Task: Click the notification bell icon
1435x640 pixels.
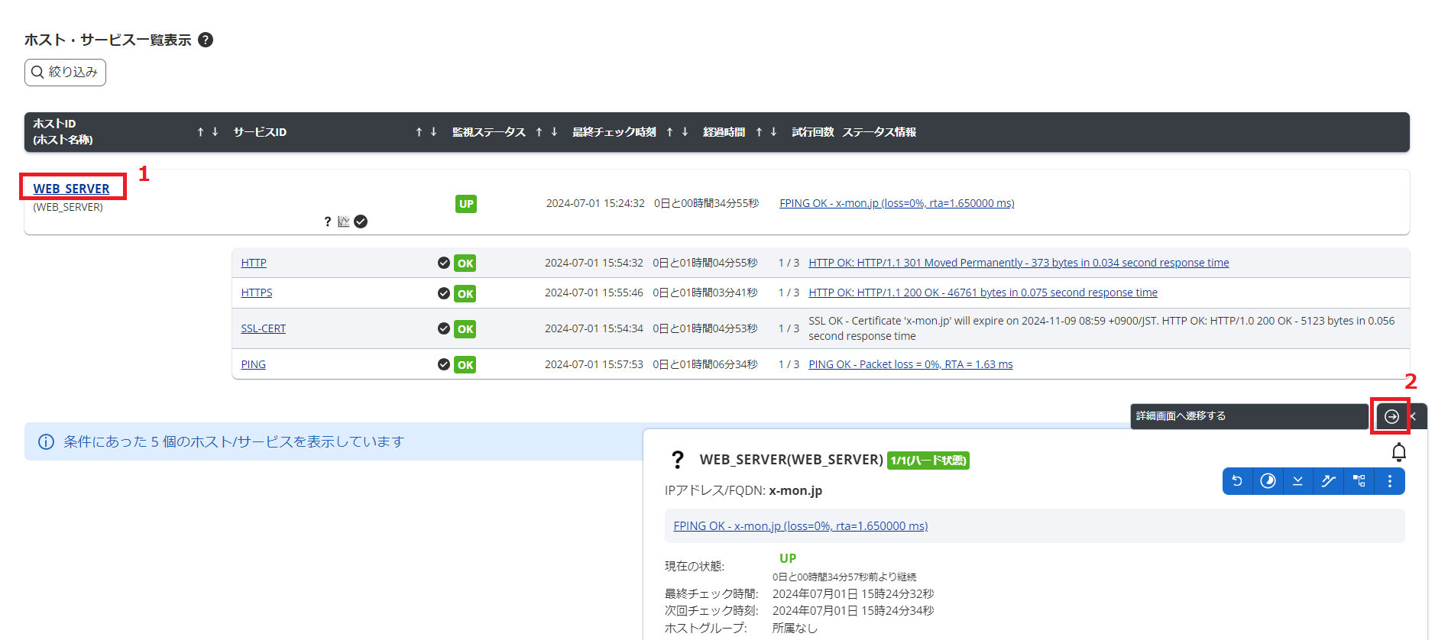Action: point(1398,453)
